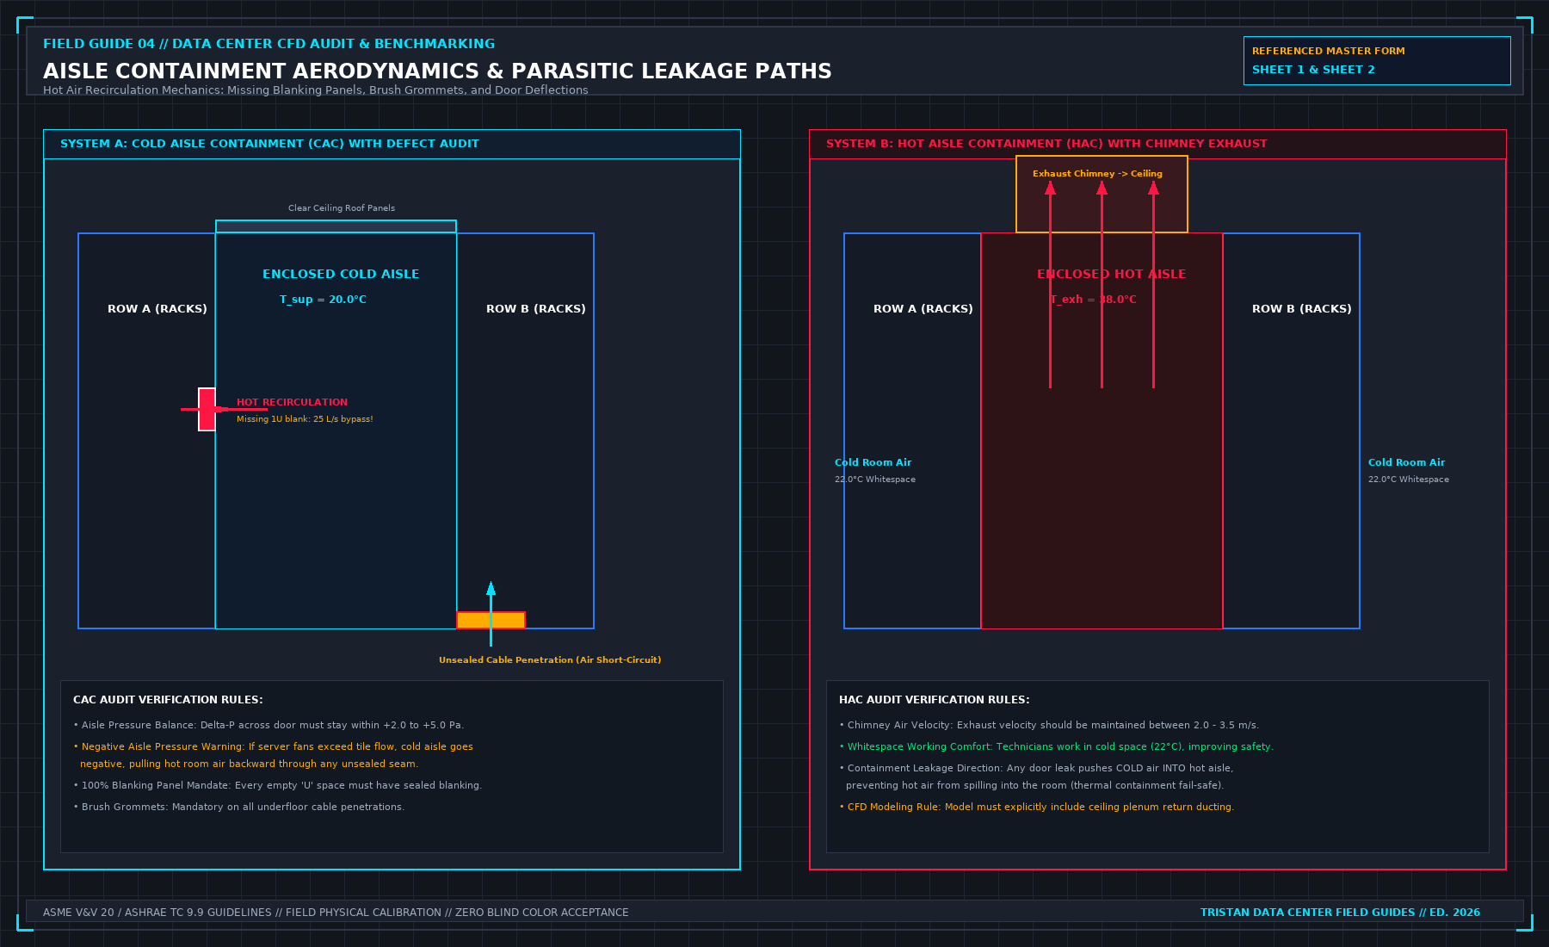Screen dimensions: 1549x947
Task: Click the 'HOT RECIRCULATION' warning label
Action: [x=293, y=402]
